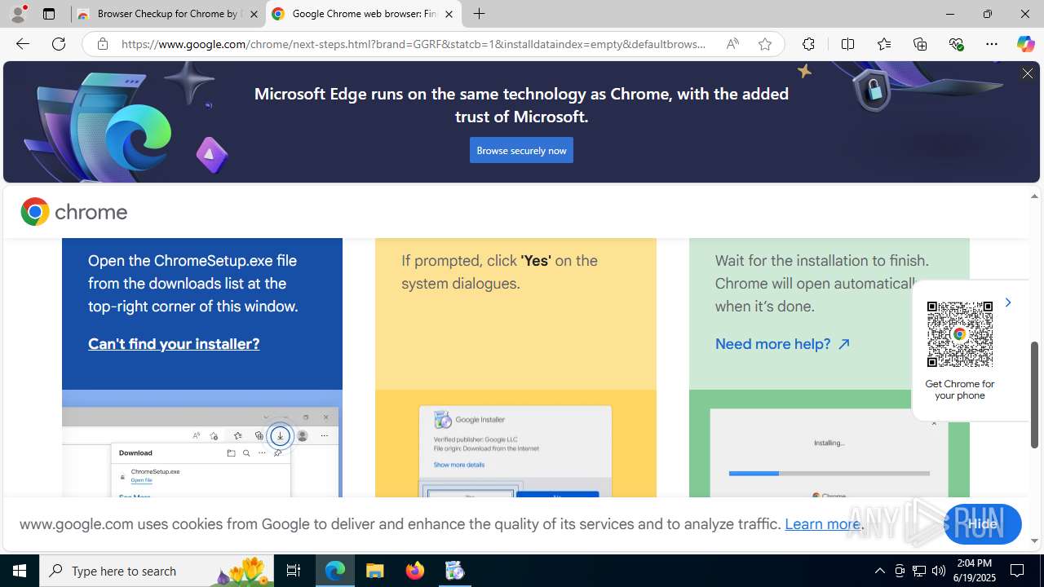Open Can't find your installer link
1044x587 pixels.
tap(174, 344)
